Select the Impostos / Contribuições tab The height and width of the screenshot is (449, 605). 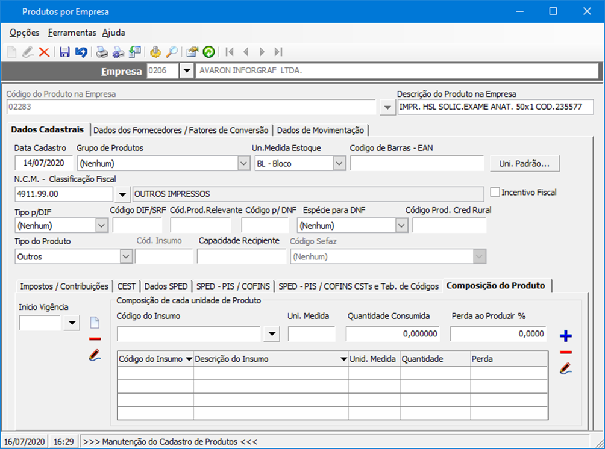pyautogui.click(x=64, y=286)
